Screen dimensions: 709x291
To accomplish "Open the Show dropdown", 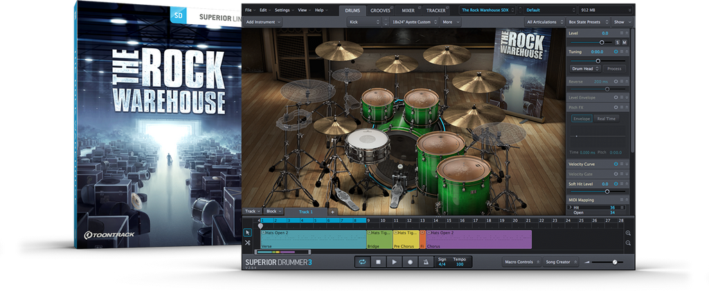I will click(x=622, y=21).
